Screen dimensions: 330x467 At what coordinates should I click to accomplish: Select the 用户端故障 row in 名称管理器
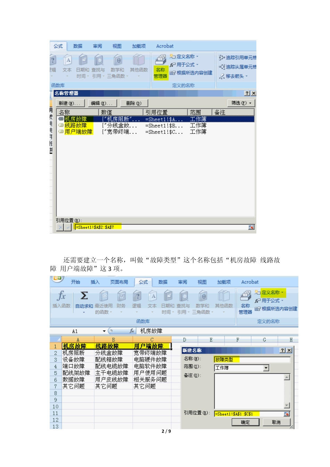[156, 132]
